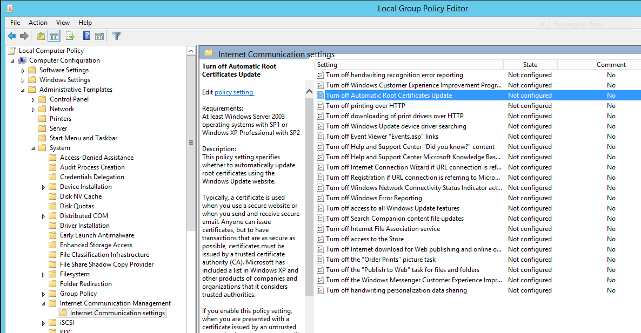This screenshot has height=333, width=641.
Task: Click the policy setting edit link
Action: pyautogui.click(x=234, y=92)
